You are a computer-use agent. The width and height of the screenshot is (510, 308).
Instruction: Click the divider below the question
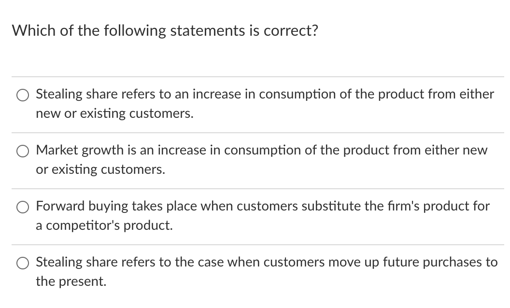click(255, 76)
